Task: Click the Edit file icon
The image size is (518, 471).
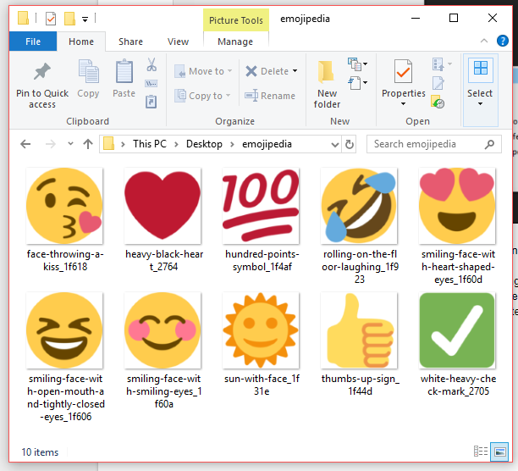Action: pyautogui.click(x=438, y=83)
